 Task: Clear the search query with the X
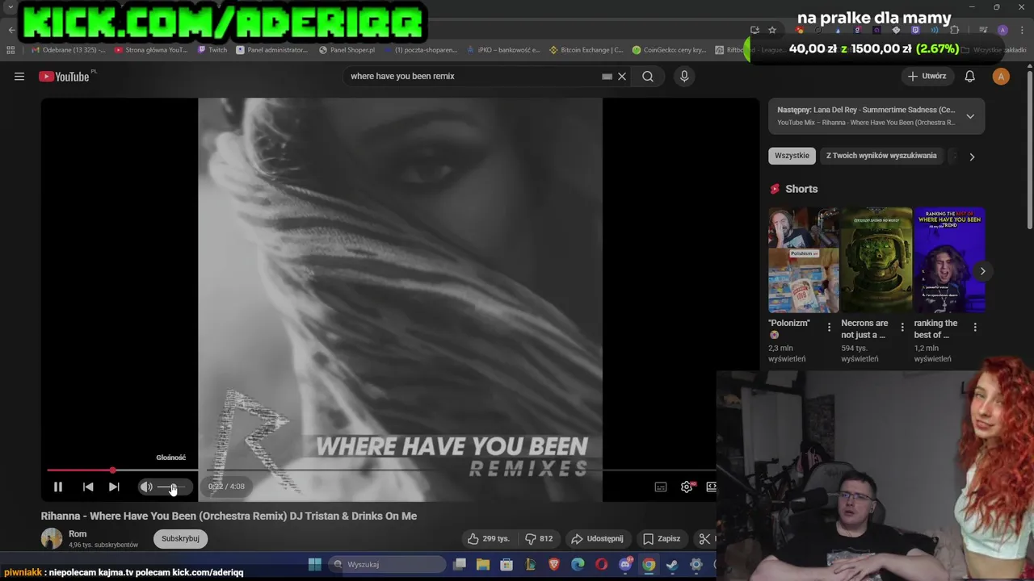tap(622, 76)
